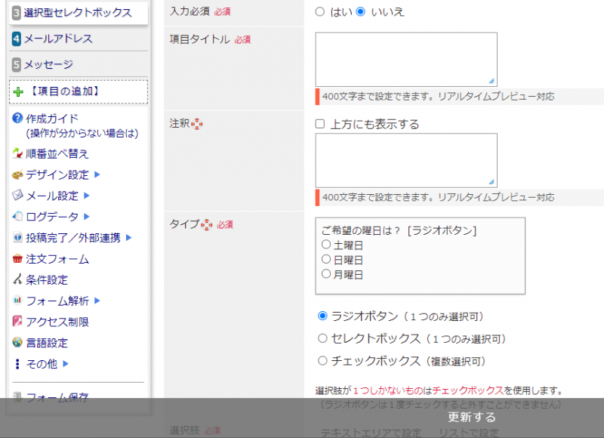Viewport: 604px width, 438px height.
Task: Expand the ログデータ submenu arrow
Action: click(x=87, y=217)
